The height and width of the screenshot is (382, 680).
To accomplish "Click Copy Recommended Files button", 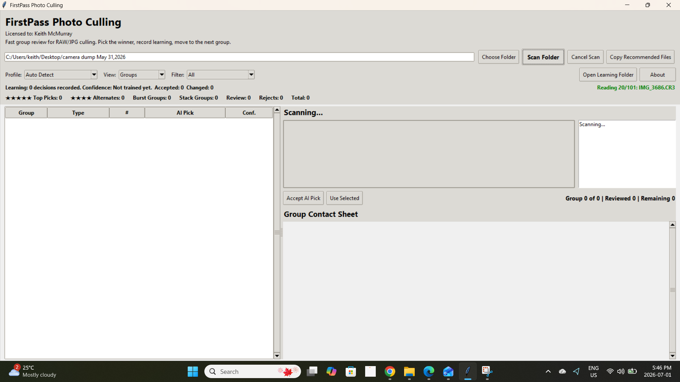I will pos(640,57).
